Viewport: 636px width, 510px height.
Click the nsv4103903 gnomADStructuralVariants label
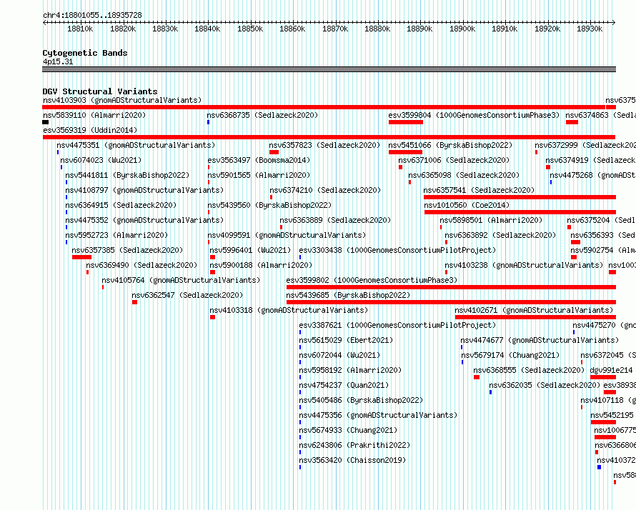122,100
